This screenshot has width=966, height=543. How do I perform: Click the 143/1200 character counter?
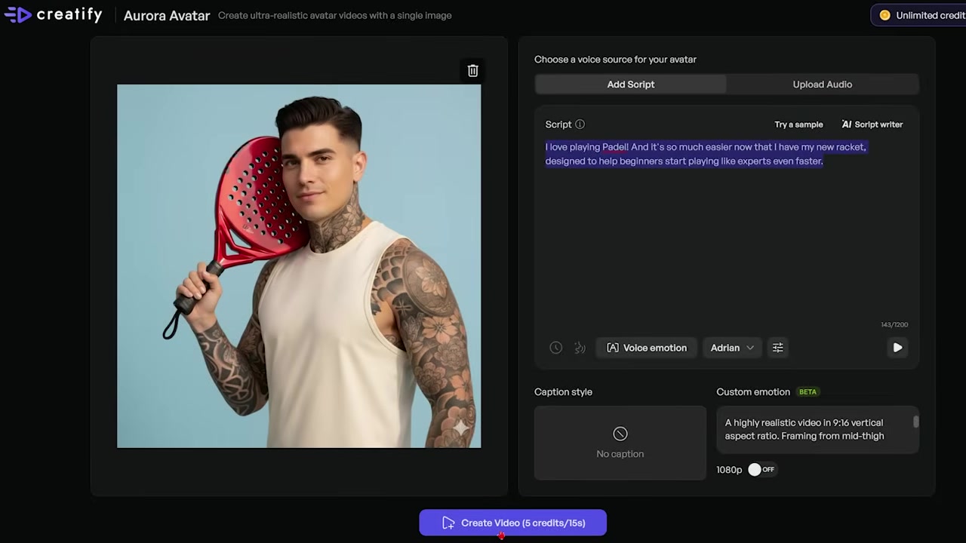[x=894, y=325]
